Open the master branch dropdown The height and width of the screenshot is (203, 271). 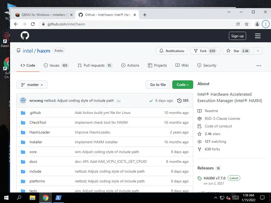coord(32,85)
